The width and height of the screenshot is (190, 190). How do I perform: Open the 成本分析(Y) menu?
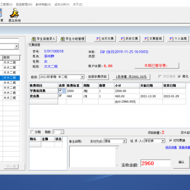[62, 4]
